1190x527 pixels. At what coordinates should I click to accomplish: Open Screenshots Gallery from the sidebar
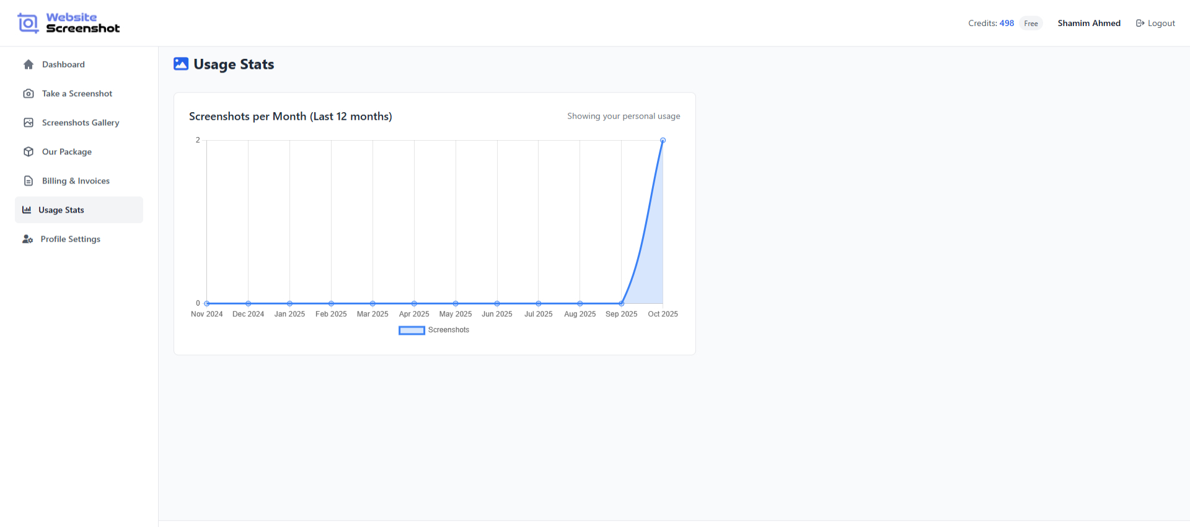click(x=81, y=123)
